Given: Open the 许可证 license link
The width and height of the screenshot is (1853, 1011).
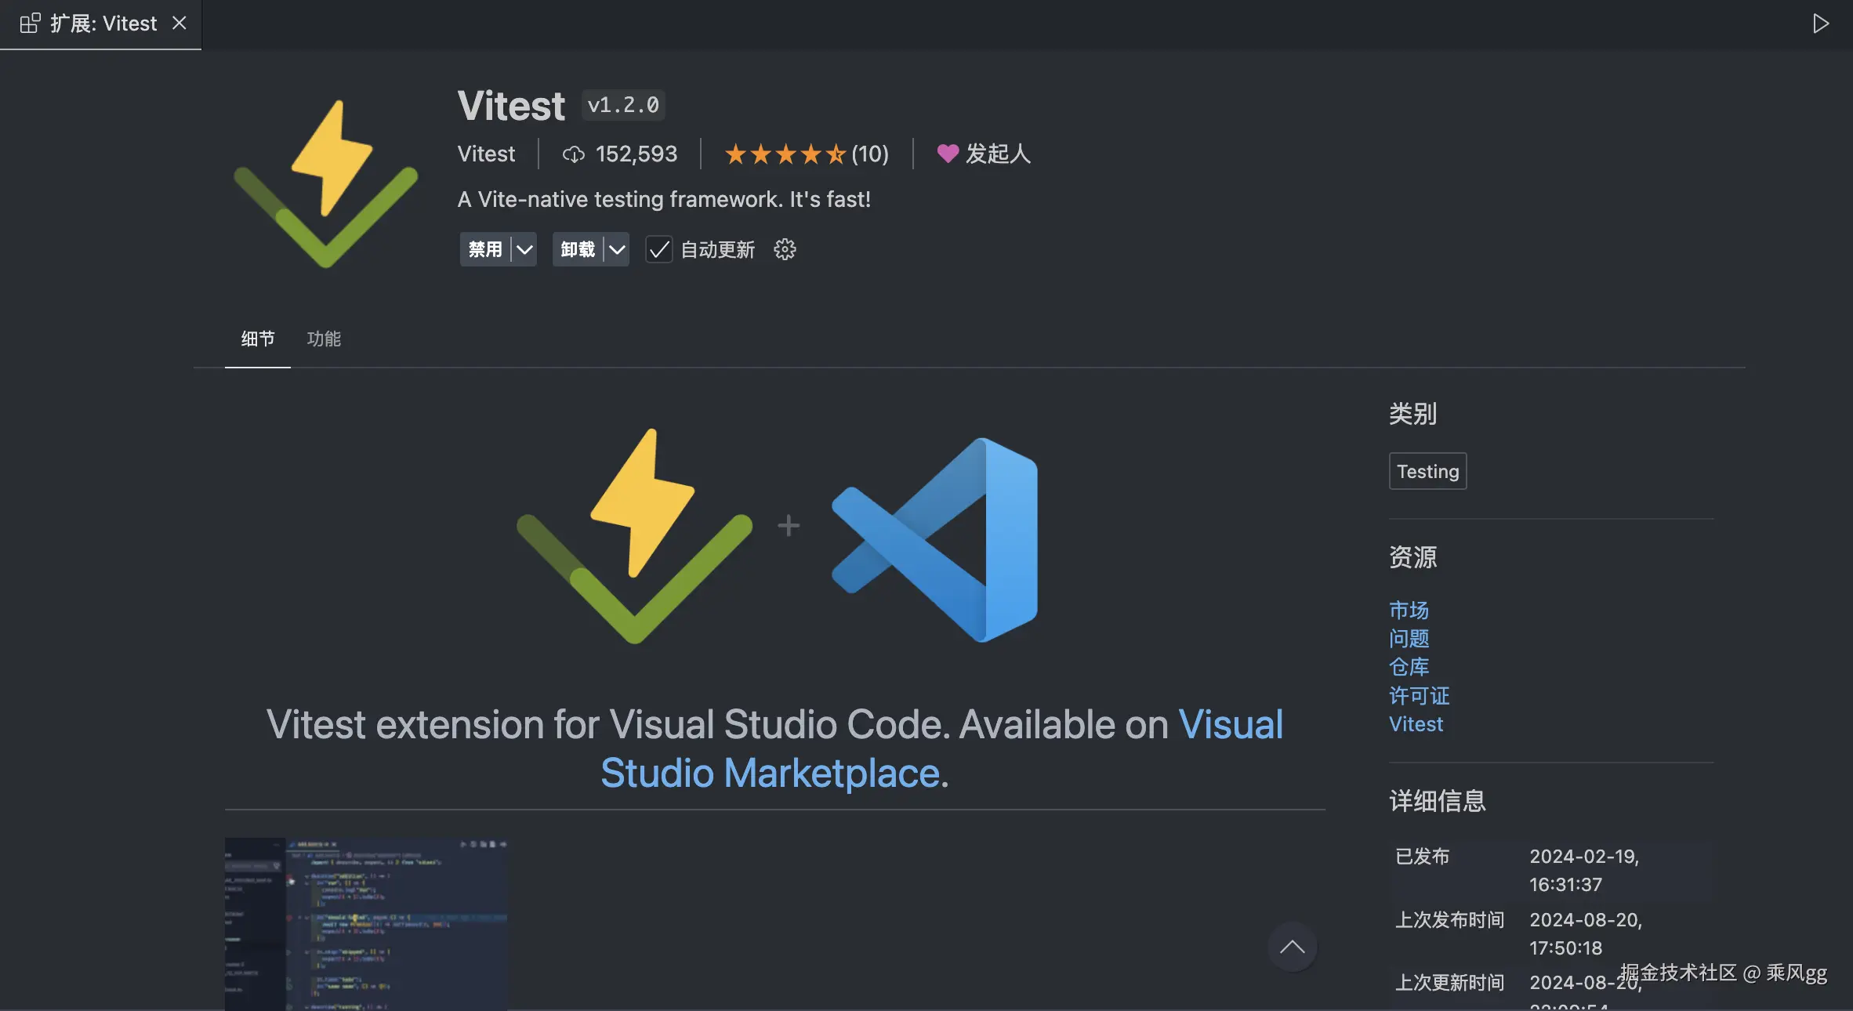Looking at the screenshot, I should [x=1419, y=695].
